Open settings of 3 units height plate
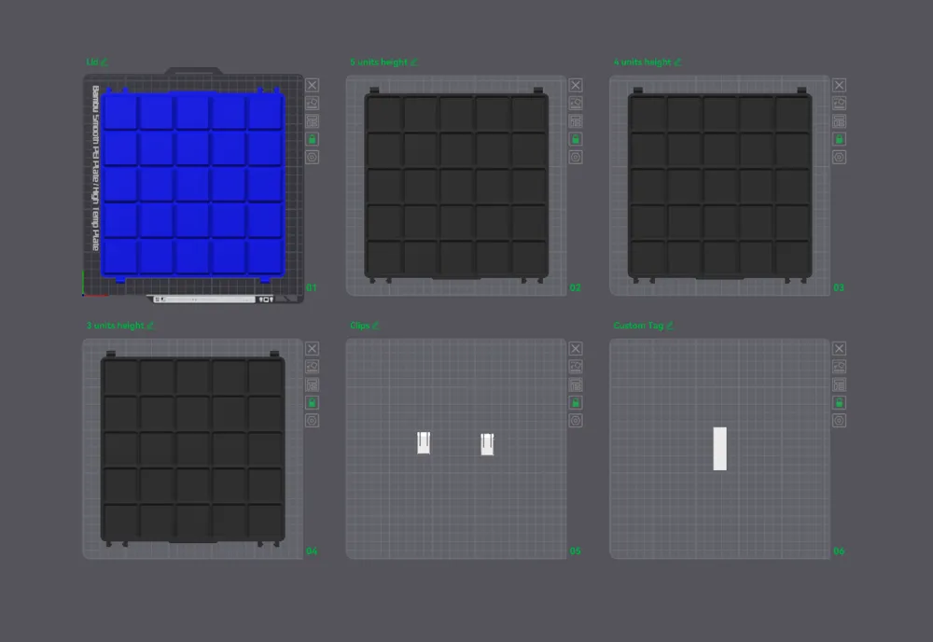Image resolution: width=933 pixels, height=642 pixels. [312, 421]
